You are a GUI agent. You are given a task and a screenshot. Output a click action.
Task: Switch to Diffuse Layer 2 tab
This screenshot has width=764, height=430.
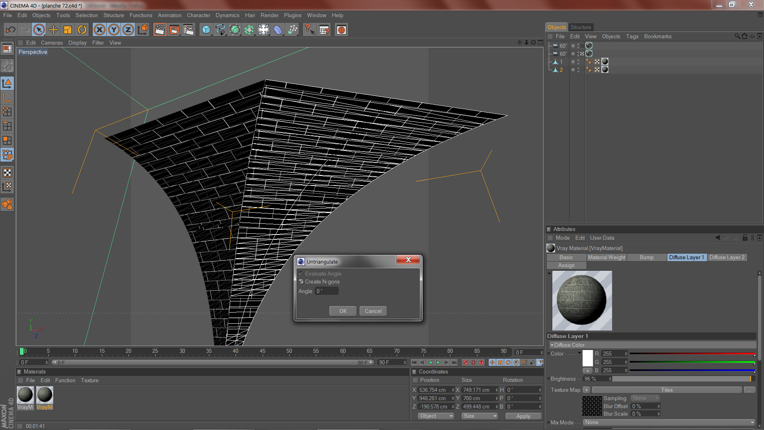coord(727,257)
